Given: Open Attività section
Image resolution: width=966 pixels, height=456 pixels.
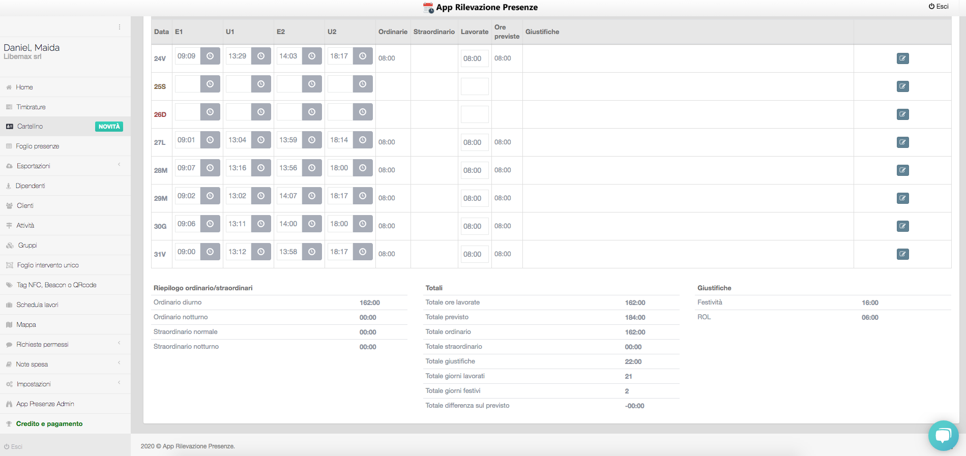Looking at the screenshot, I should click(x=65, y=225).
